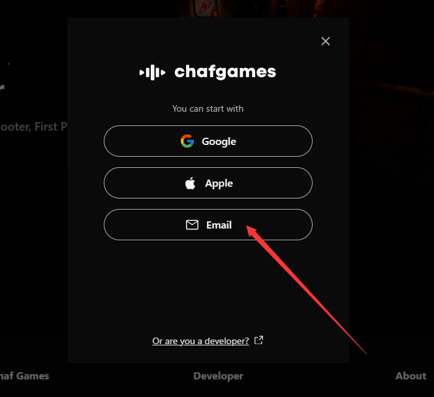Open the Developer footer link
Screen dimensions: 434x397
[x=219, y=376]
